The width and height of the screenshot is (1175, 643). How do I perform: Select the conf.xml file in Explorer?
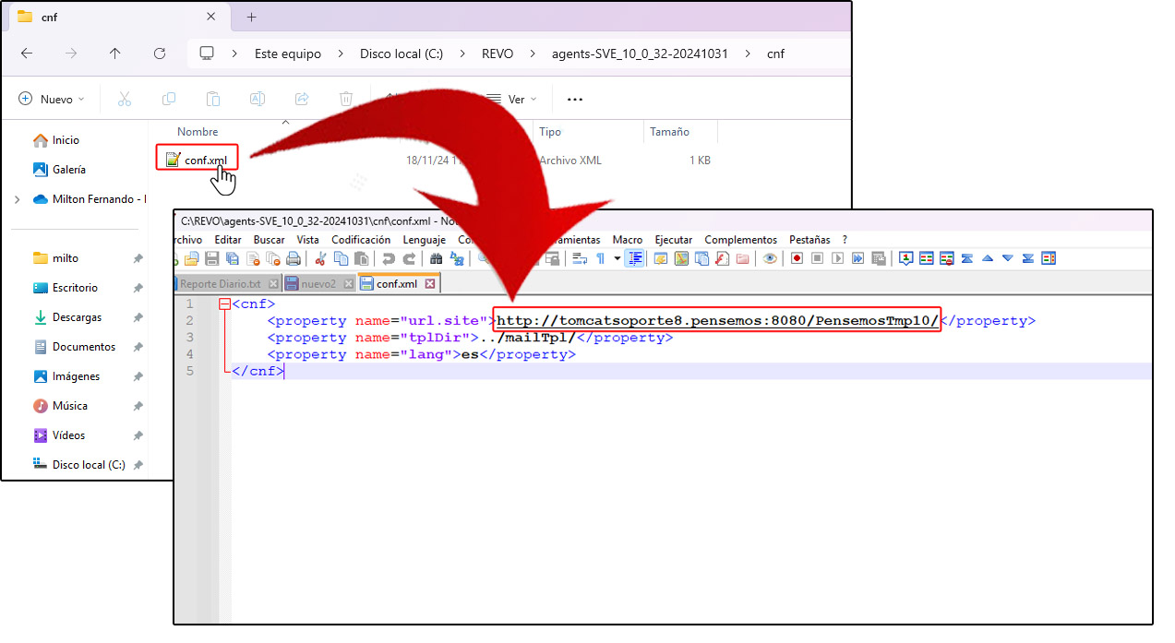tap(205, 161)
